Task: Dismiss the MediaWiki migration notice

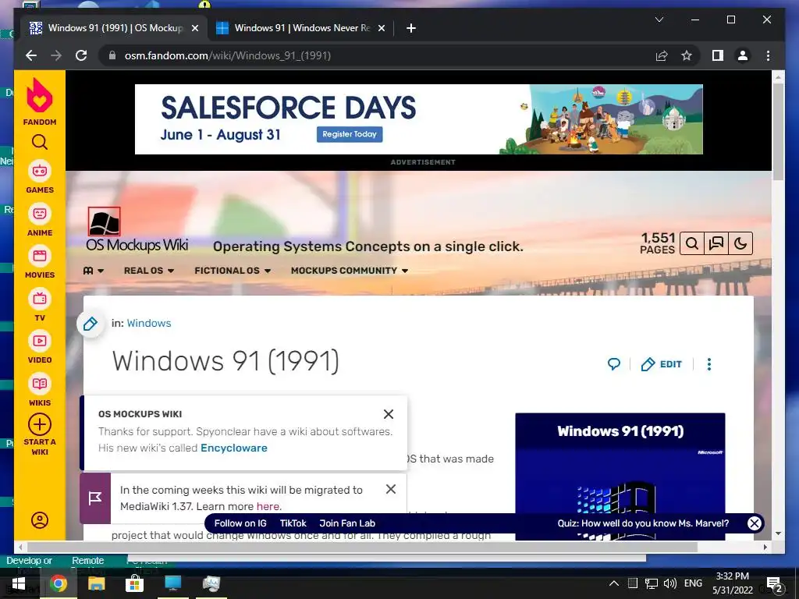Action: 391,489
